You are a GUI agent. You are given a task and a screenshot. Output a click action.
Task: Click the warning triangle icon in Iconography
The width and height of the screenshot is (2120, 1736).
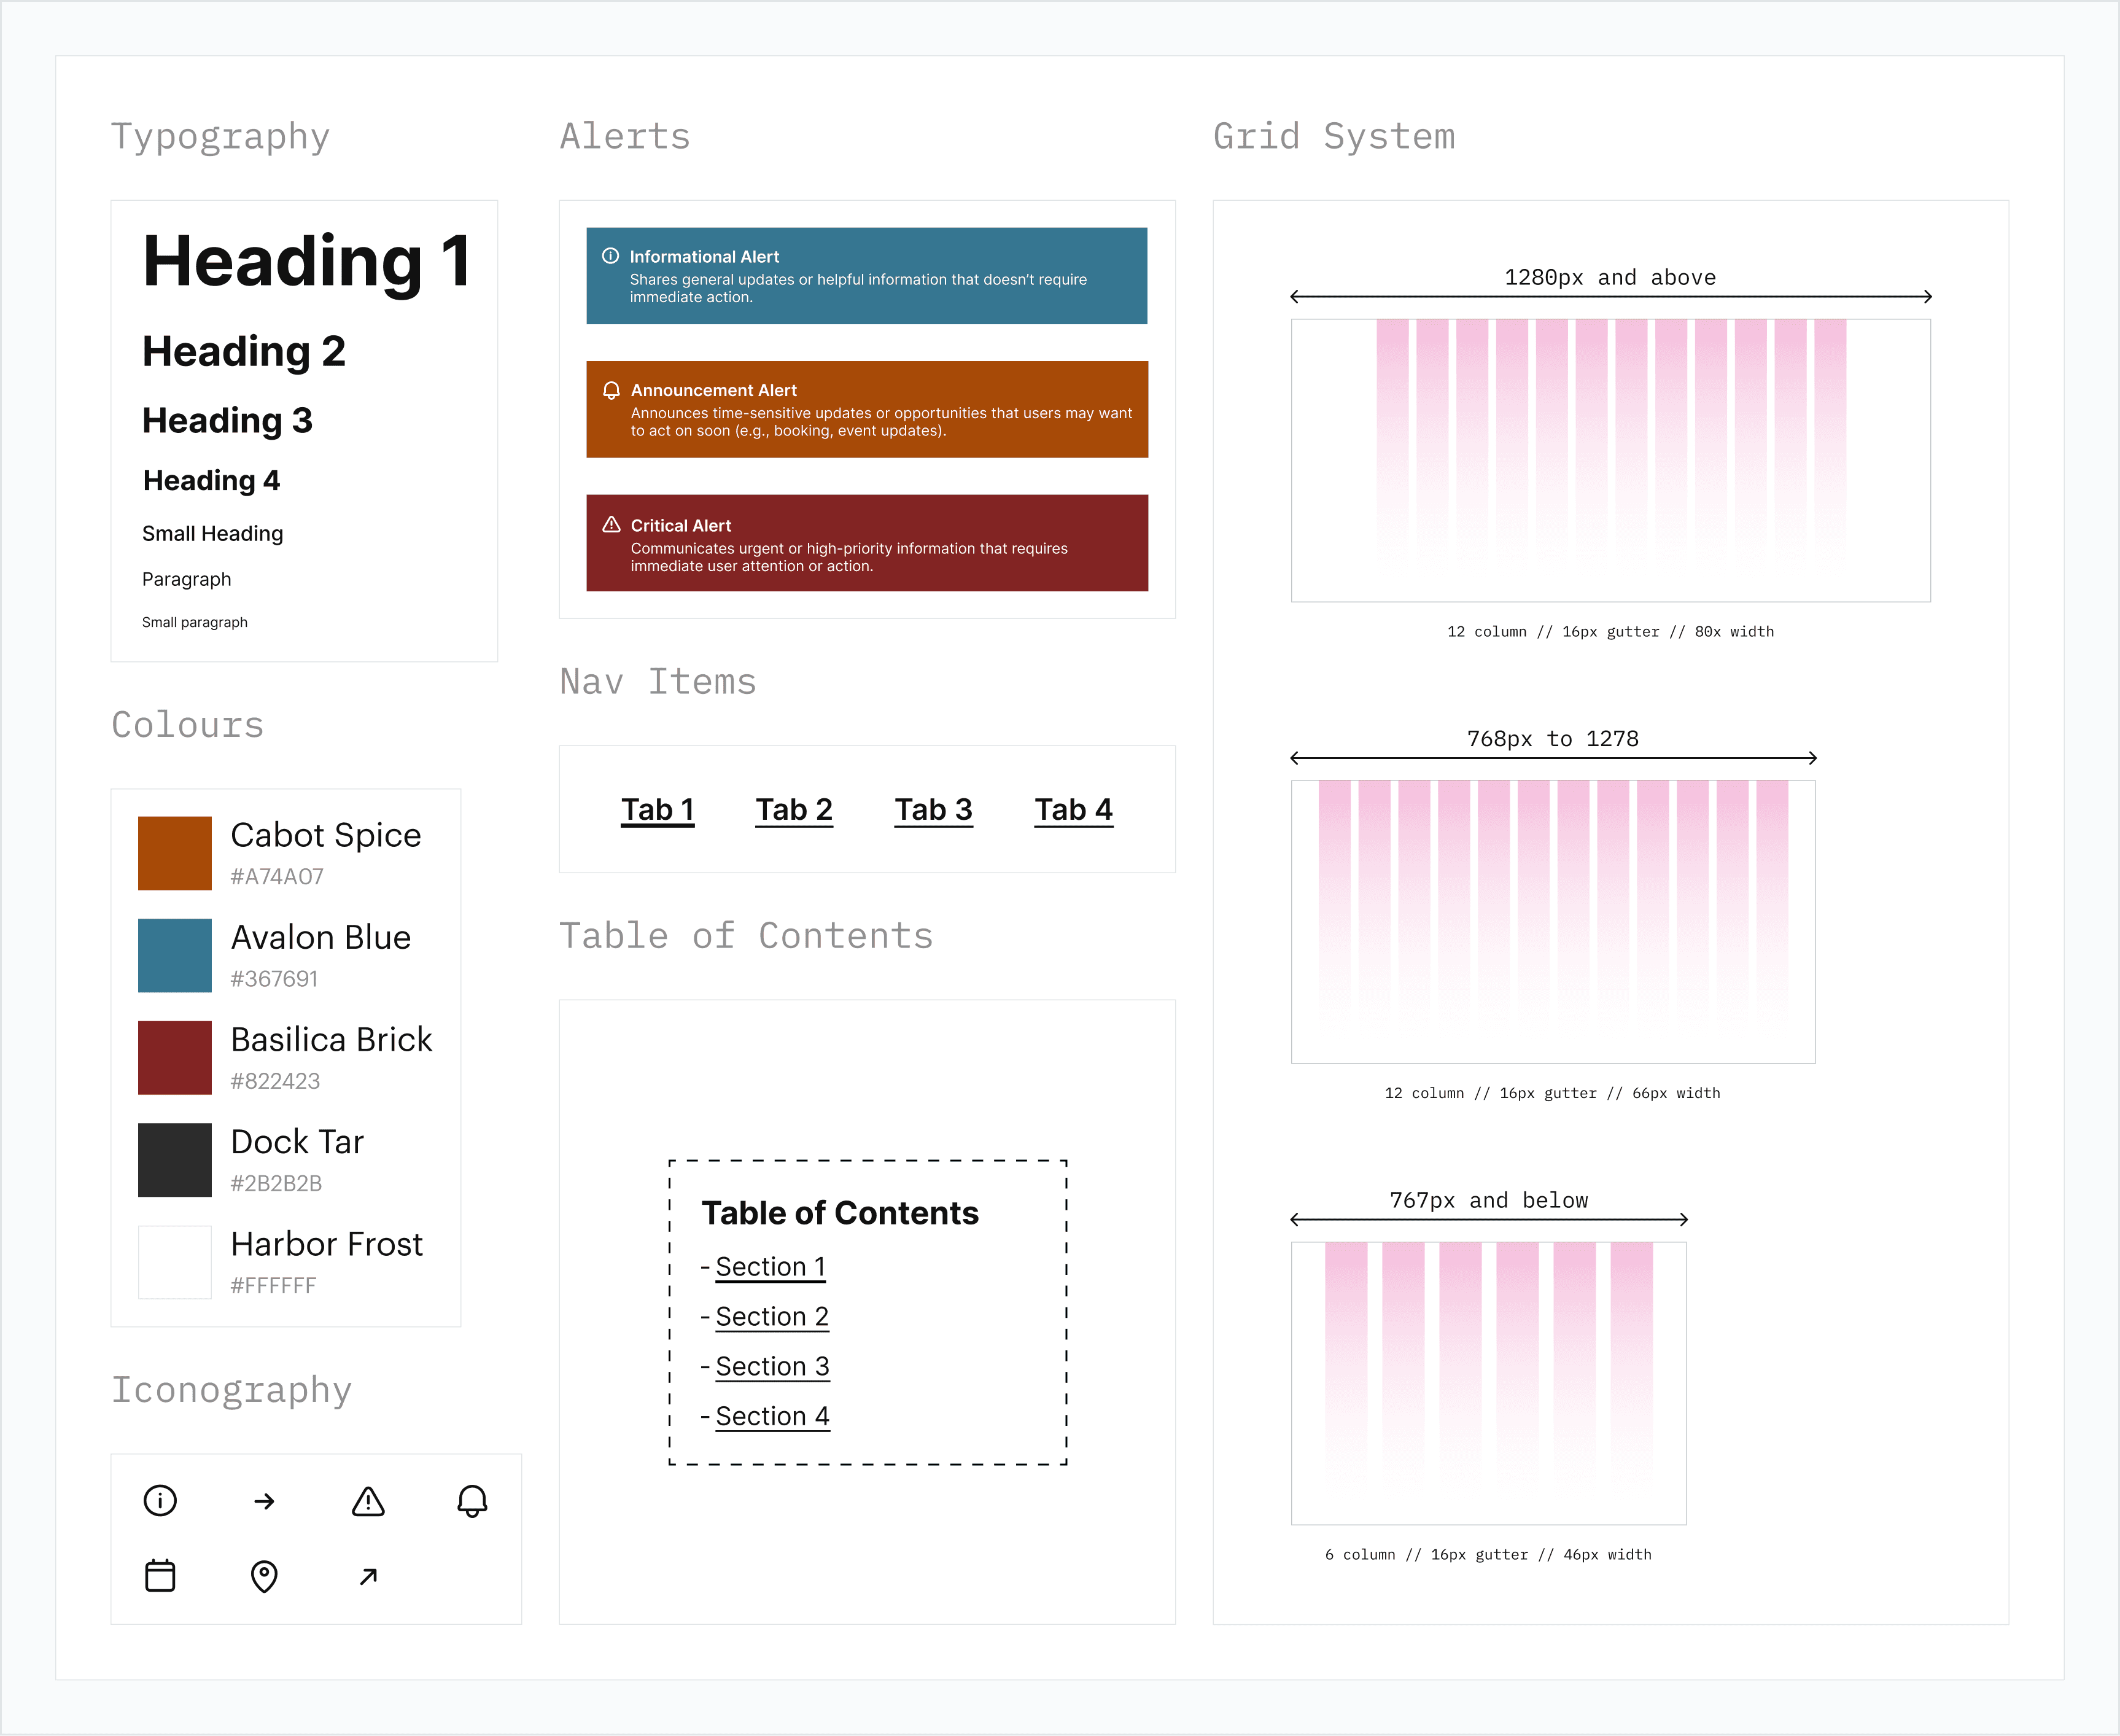click(x=368, y=1501)
